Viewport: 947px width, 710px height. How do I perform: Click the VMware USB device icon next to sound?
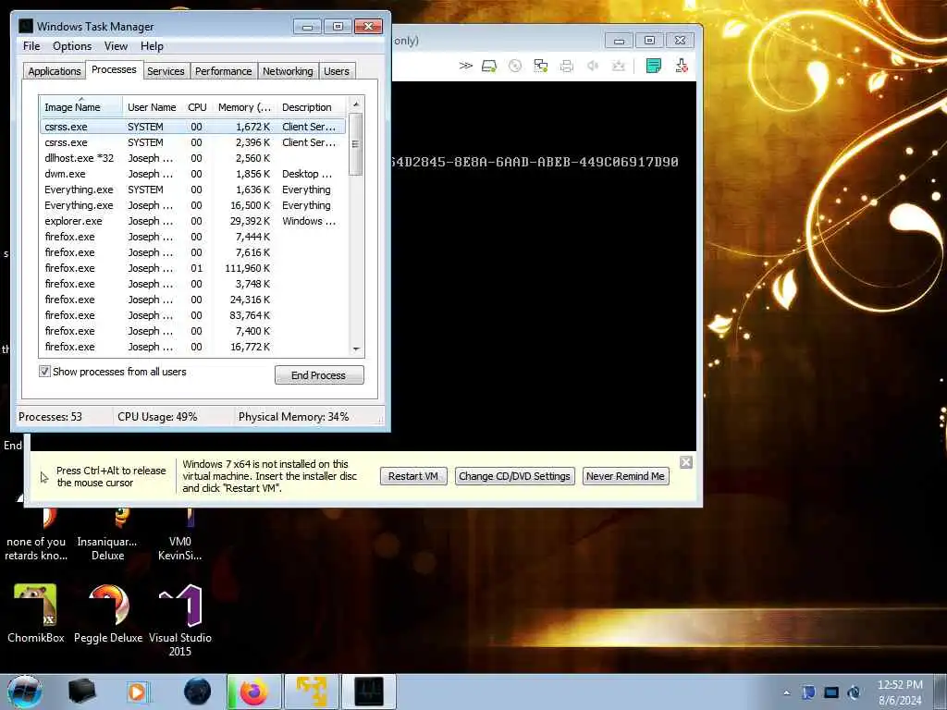[618, 66]
